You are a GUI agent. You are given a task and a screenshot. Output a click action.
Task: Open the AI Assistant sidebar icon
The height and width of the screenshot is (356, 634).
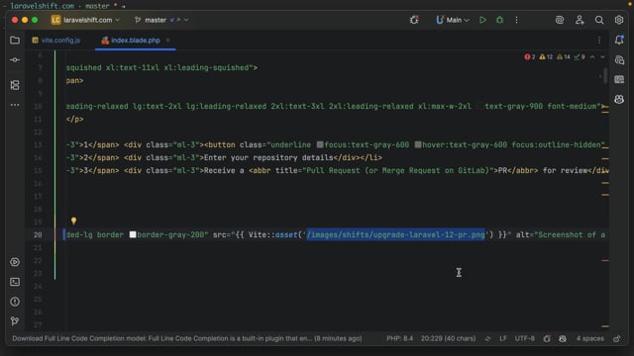tap(619, 60)
